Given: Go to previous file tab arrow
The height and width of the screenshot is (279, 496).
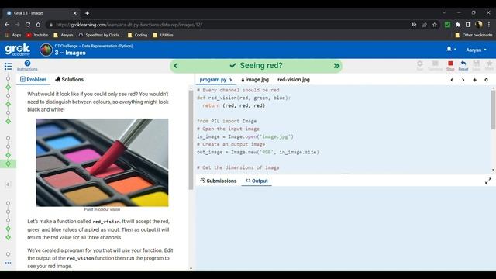Looking at the screenshot, I should (452, 80).
